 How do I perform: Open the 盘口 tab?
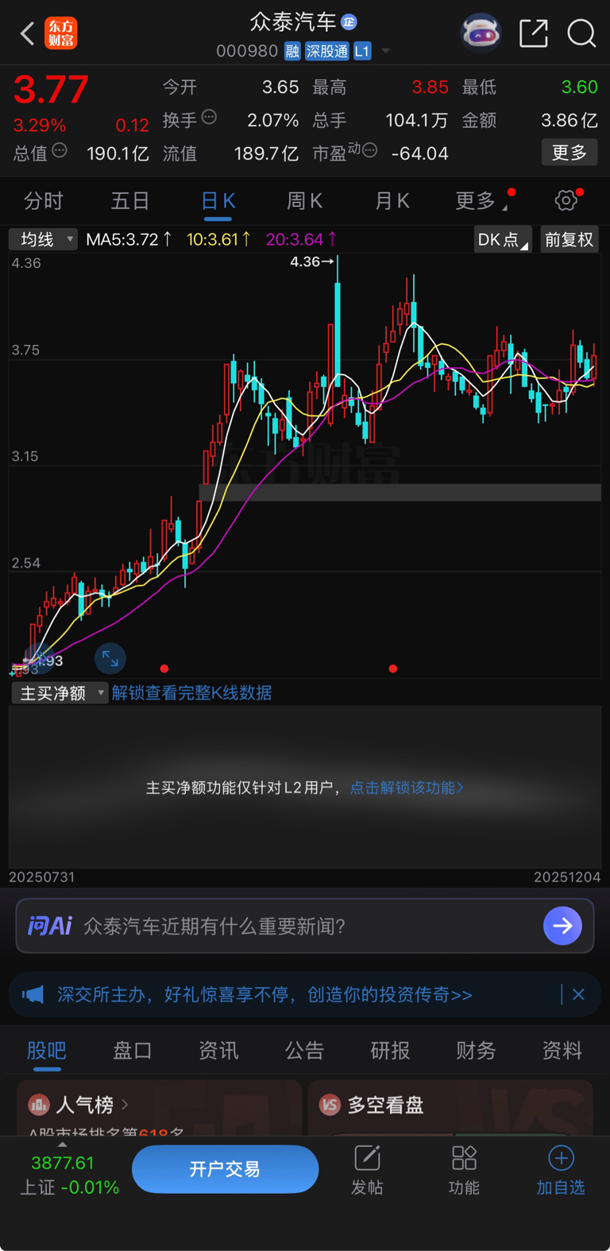(133, 1051)
